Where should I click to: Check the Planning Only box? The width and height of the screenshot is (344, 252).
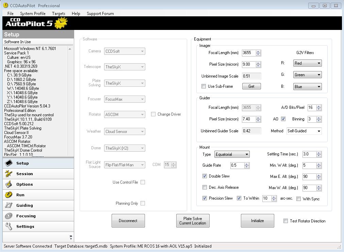click(x=143, y=203)
